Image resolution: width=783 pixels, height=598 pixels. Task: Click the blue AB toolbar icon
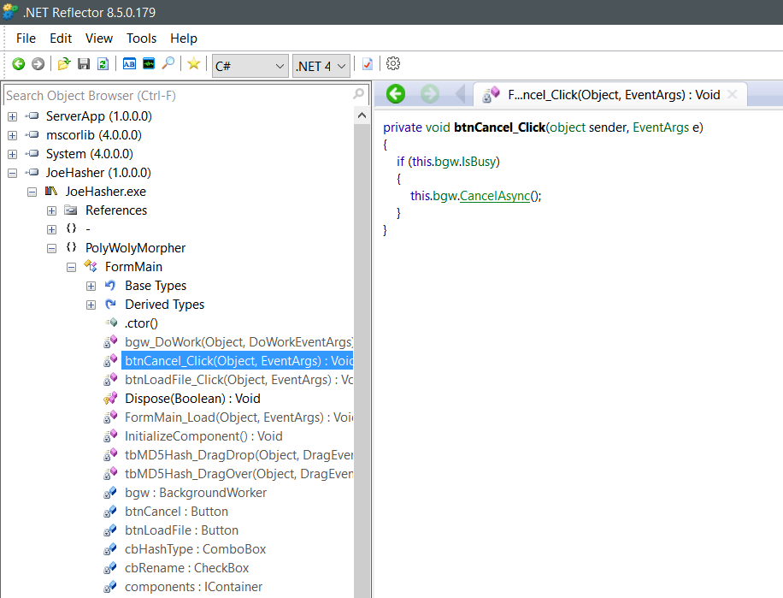(x=129, y=64)
